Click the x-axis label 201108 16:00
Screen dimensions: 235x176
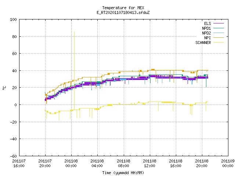click(x=176, y=164)
